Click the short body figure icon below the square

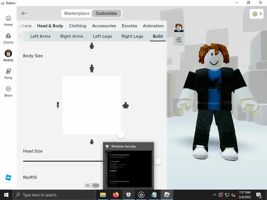(92, 142)
